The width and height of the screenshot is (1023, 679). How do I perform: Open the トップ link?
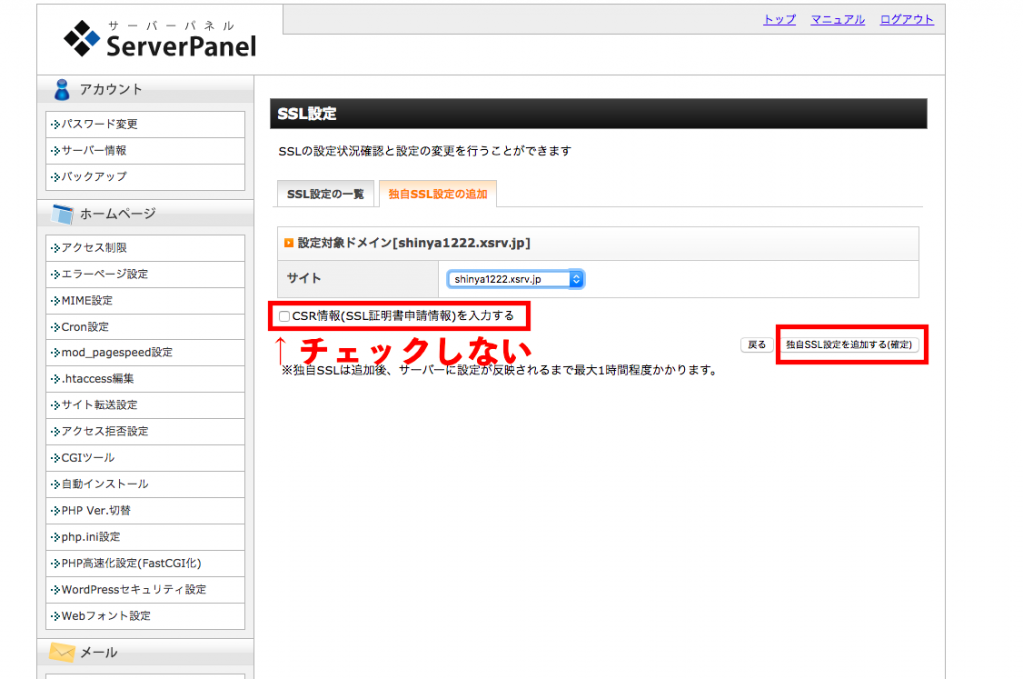pos(779,20)
